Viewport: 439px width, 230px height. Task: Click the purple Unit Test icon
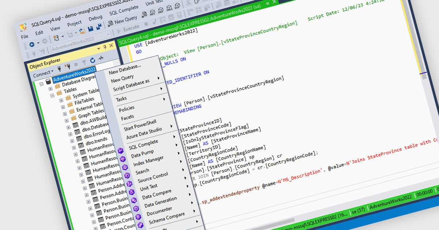tap(132, 192)
